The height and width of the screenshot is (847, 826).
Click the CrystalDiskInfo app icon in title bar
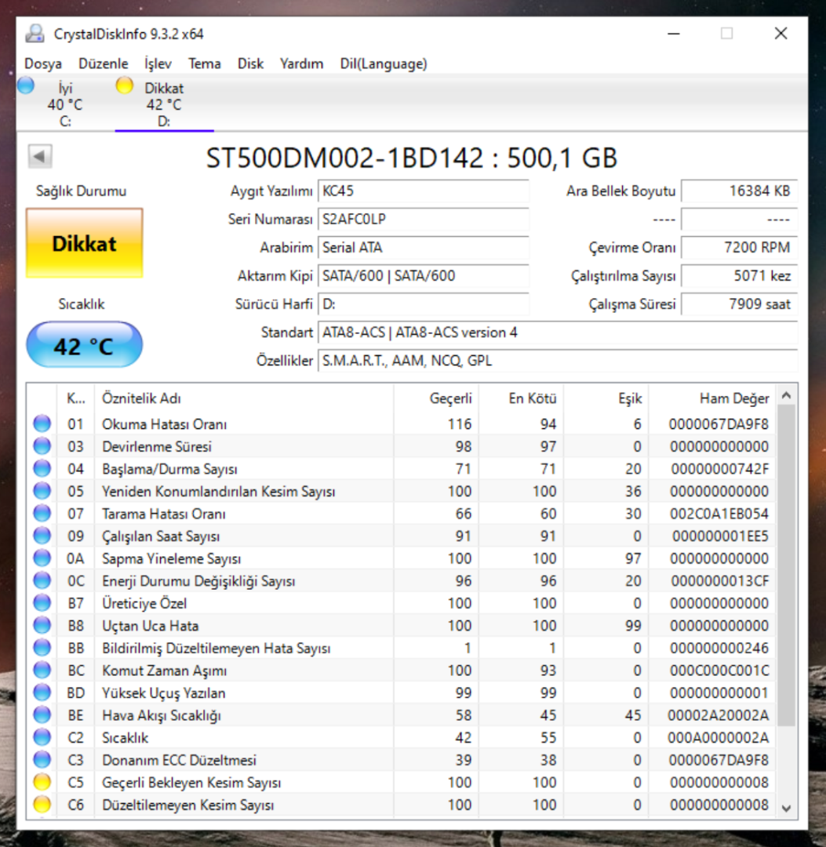click(x=35, y=34)
